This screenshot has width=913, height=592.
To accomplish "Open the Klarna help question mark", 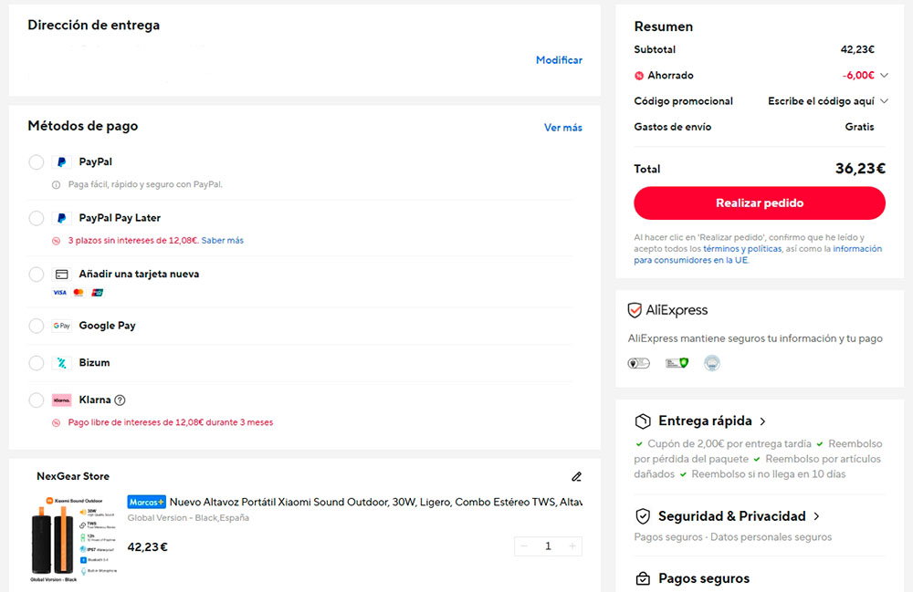I will pyautogui.click(x=120, y=400).
